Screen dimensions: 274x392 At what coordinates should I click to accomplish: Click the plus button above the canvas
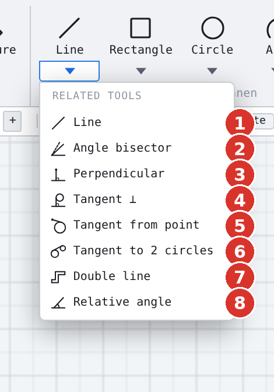(x=12, y=121)
